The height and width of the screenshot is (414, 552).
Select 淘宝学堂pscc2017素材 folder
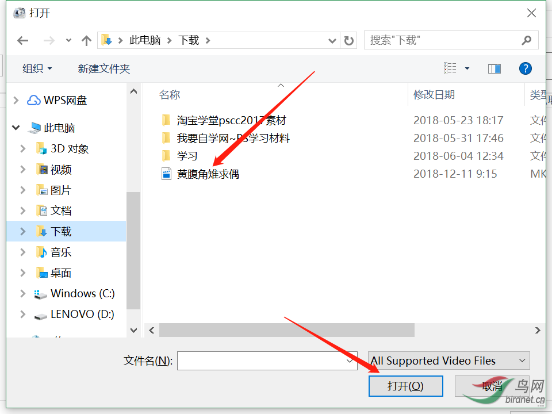click(231, 120)
